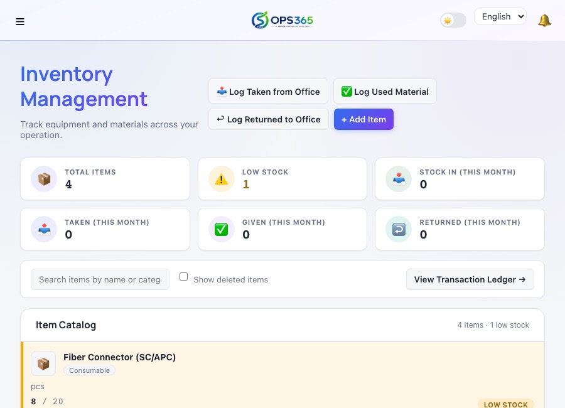The width and height of the screenshot is (565, 408).
Task: Click the 'Show deleted items' label text
Action: pyautogui.click(x=230, y=280)
